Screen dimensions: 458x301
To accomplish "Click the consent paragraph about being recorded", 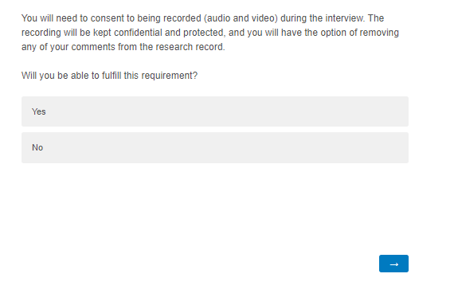I will (x=210, y=33).
